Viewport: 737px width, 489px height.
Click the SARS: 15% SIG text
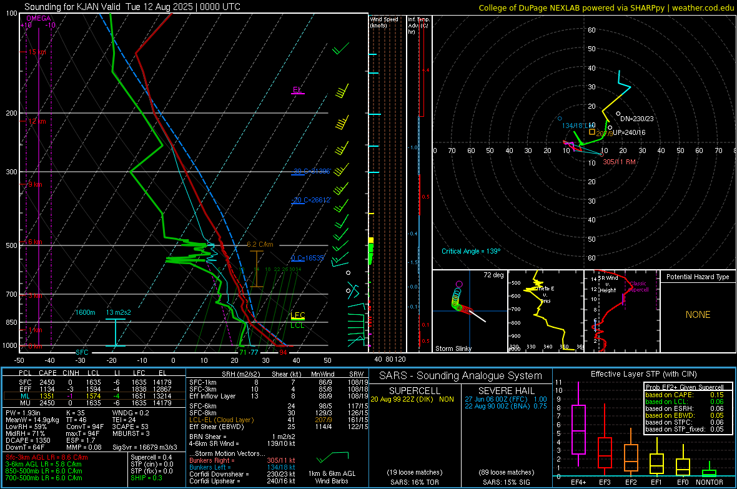pos(506,482)
